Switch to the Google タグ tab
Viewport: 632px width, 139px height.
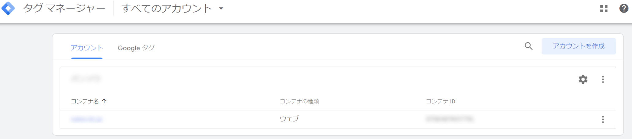coord(136,48)
